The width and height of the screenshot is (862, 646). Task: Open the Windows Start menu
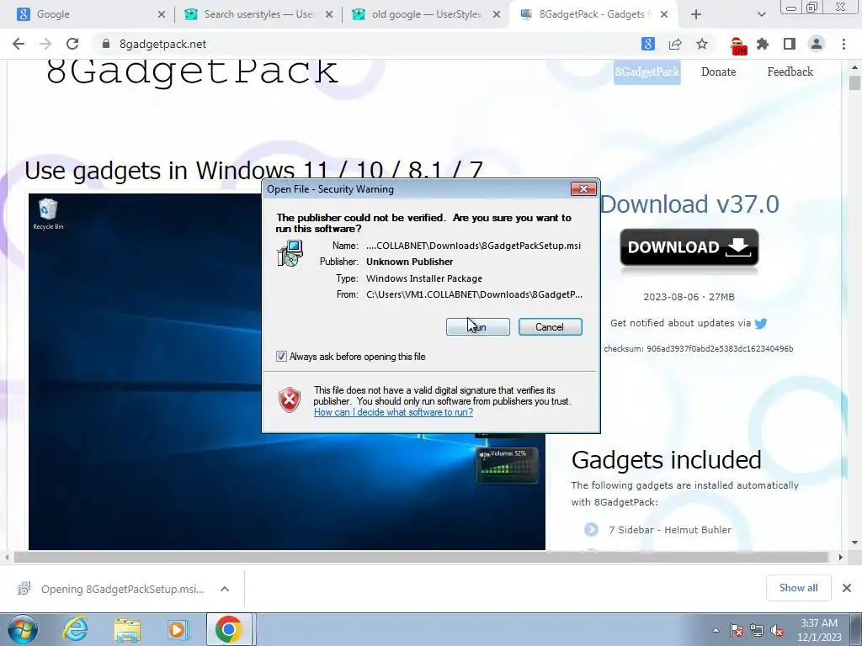pyautogui.click(x=23, y=629)
